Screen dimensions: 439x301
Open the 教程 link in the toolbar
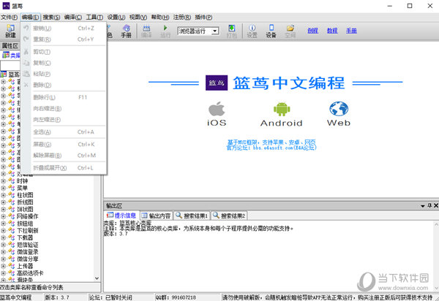click(x=332, y=31)
